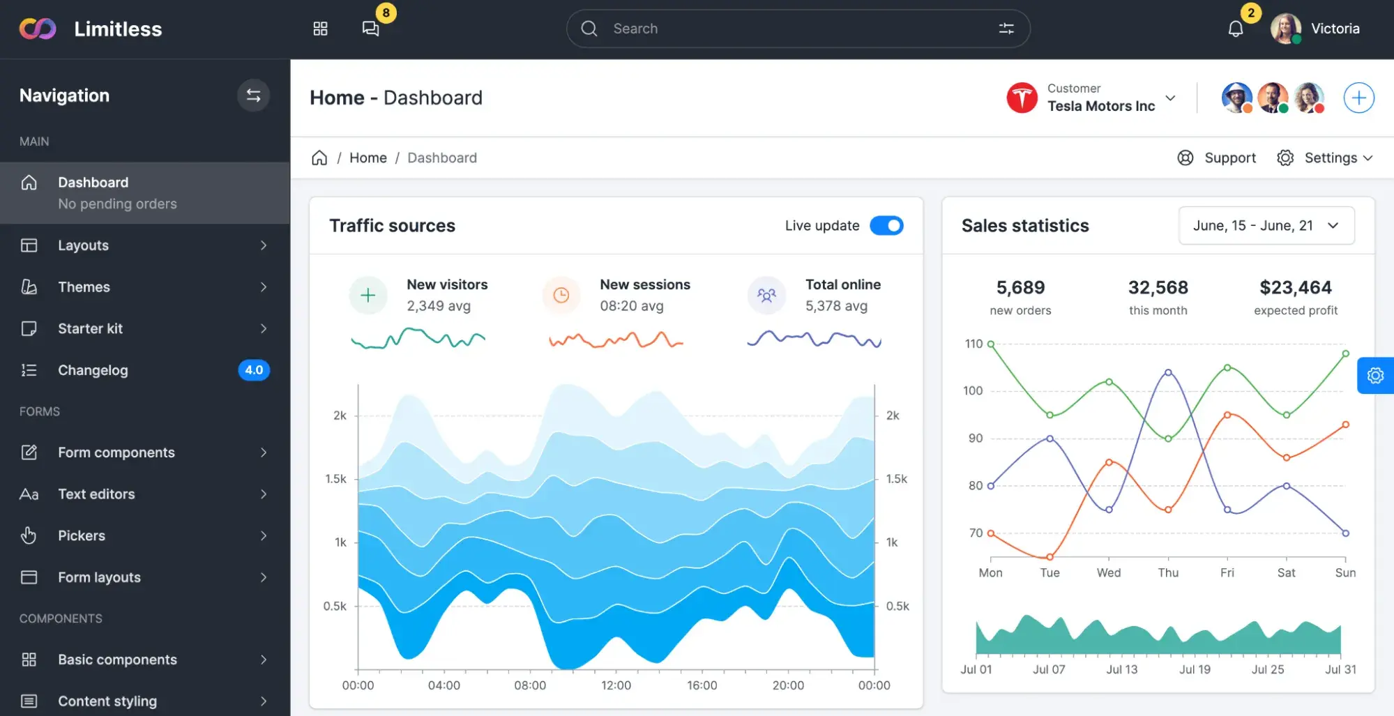Screen dimensions: 1394x716
Task: Select Dashboard in the sidebar navigation
Action: click(x=144, y=193)
